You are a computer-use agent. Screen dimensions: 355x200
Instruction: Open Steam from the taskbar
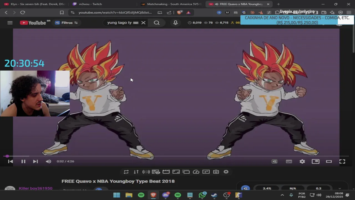(x=214, y=195)
